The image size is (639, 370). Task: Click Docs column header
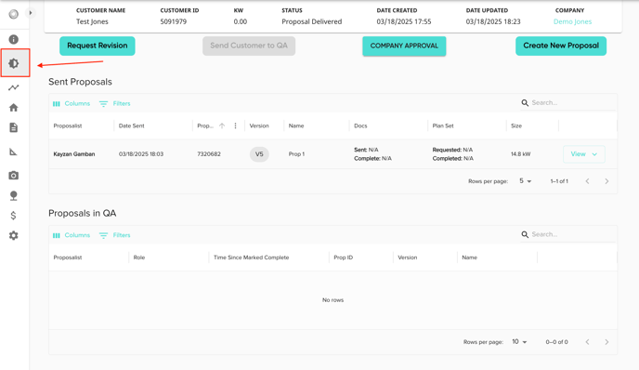coord(360,126)
